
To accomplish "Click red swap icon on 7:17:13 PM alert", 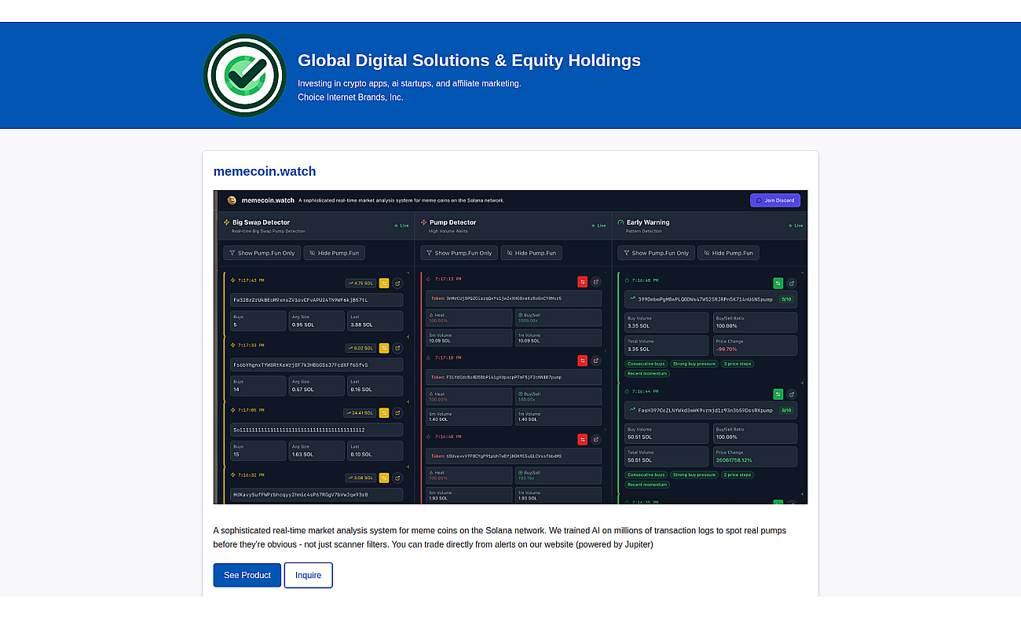I will click(x=583, y=281).
